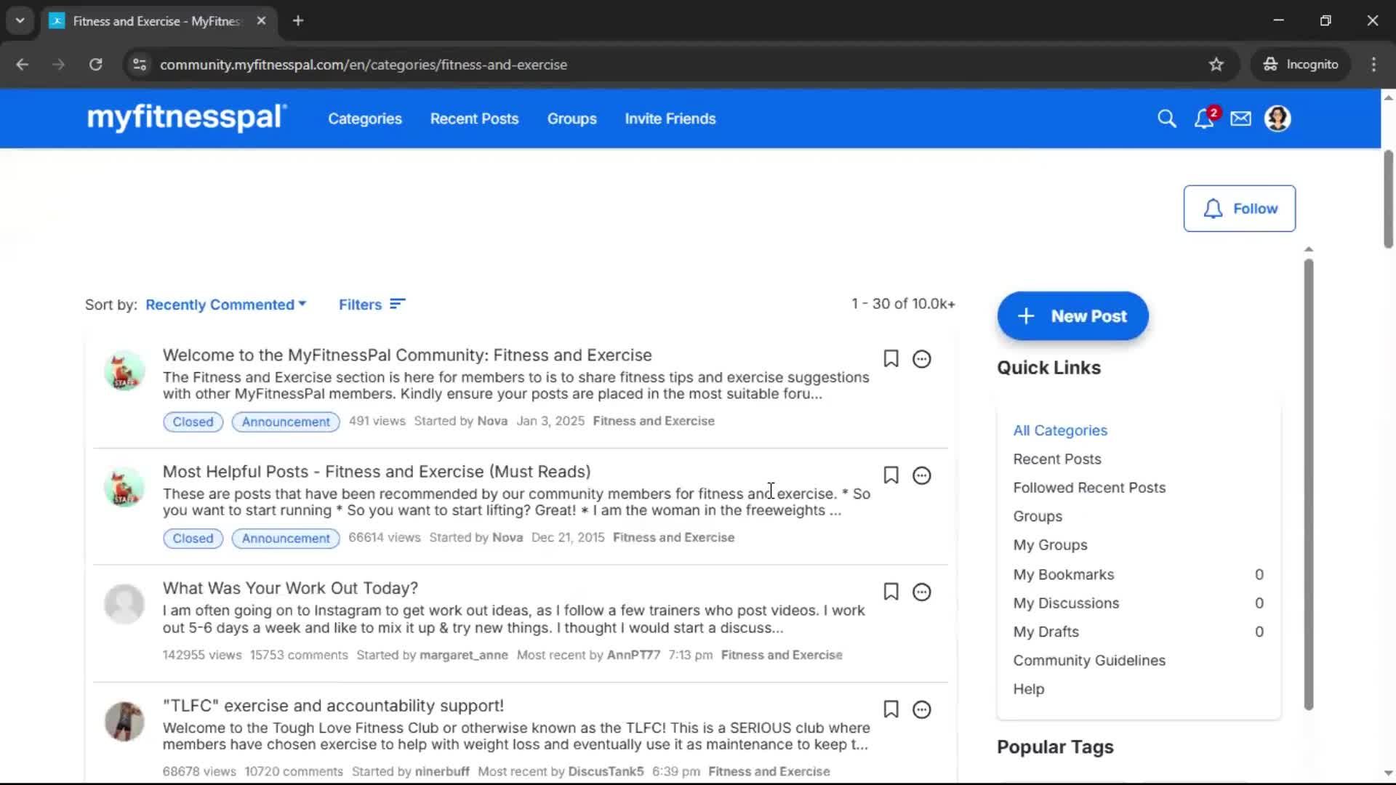Create a New Post

(x=1072, y=316)
